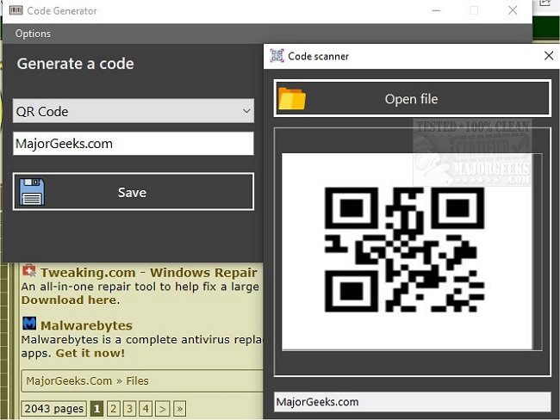Follow the Get it now! link

[90, 353]
